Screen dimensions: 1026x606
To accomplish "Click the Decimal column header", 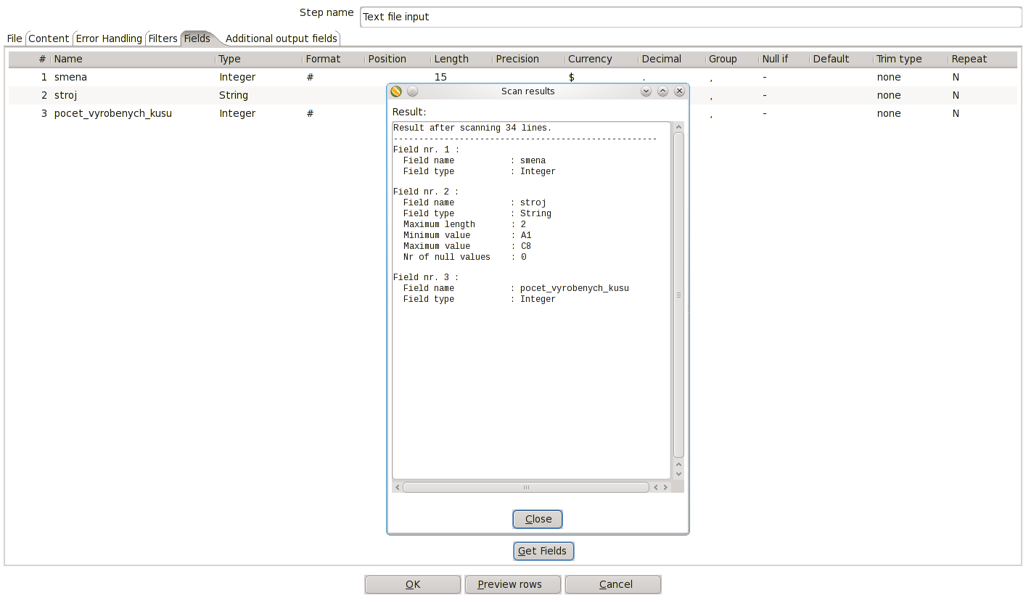I will (x=672, y=59).
